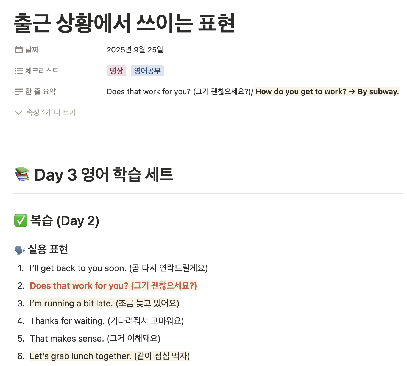Open the 날짜 property label menu
Image resolution: width=407 pixels, height=366 pixels.
(32, 50)
